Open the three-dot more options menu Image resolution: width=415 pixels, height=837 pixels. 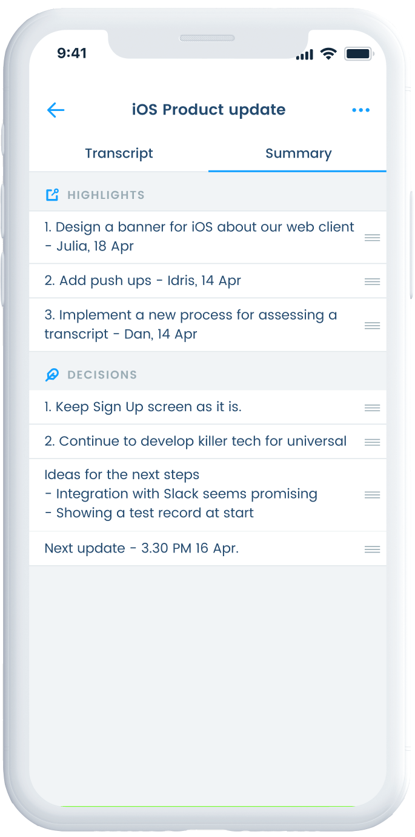[x=360, y=110]
